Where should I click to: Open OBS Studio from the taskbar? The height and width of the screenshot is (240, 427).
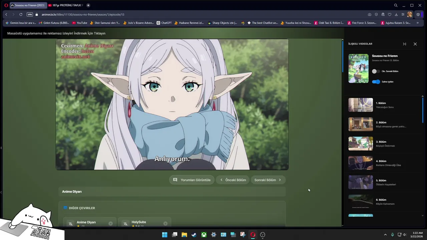pyautogui.click(x=263, y=235)
